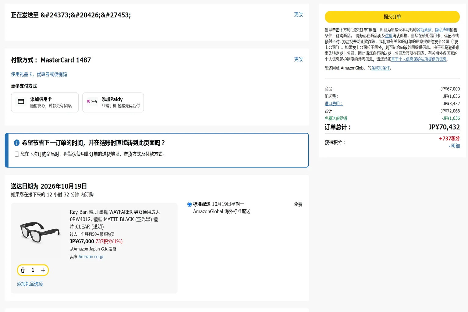Open the 各项条款 link
This screenshot has height=312, width=468.
pos(424,30)
